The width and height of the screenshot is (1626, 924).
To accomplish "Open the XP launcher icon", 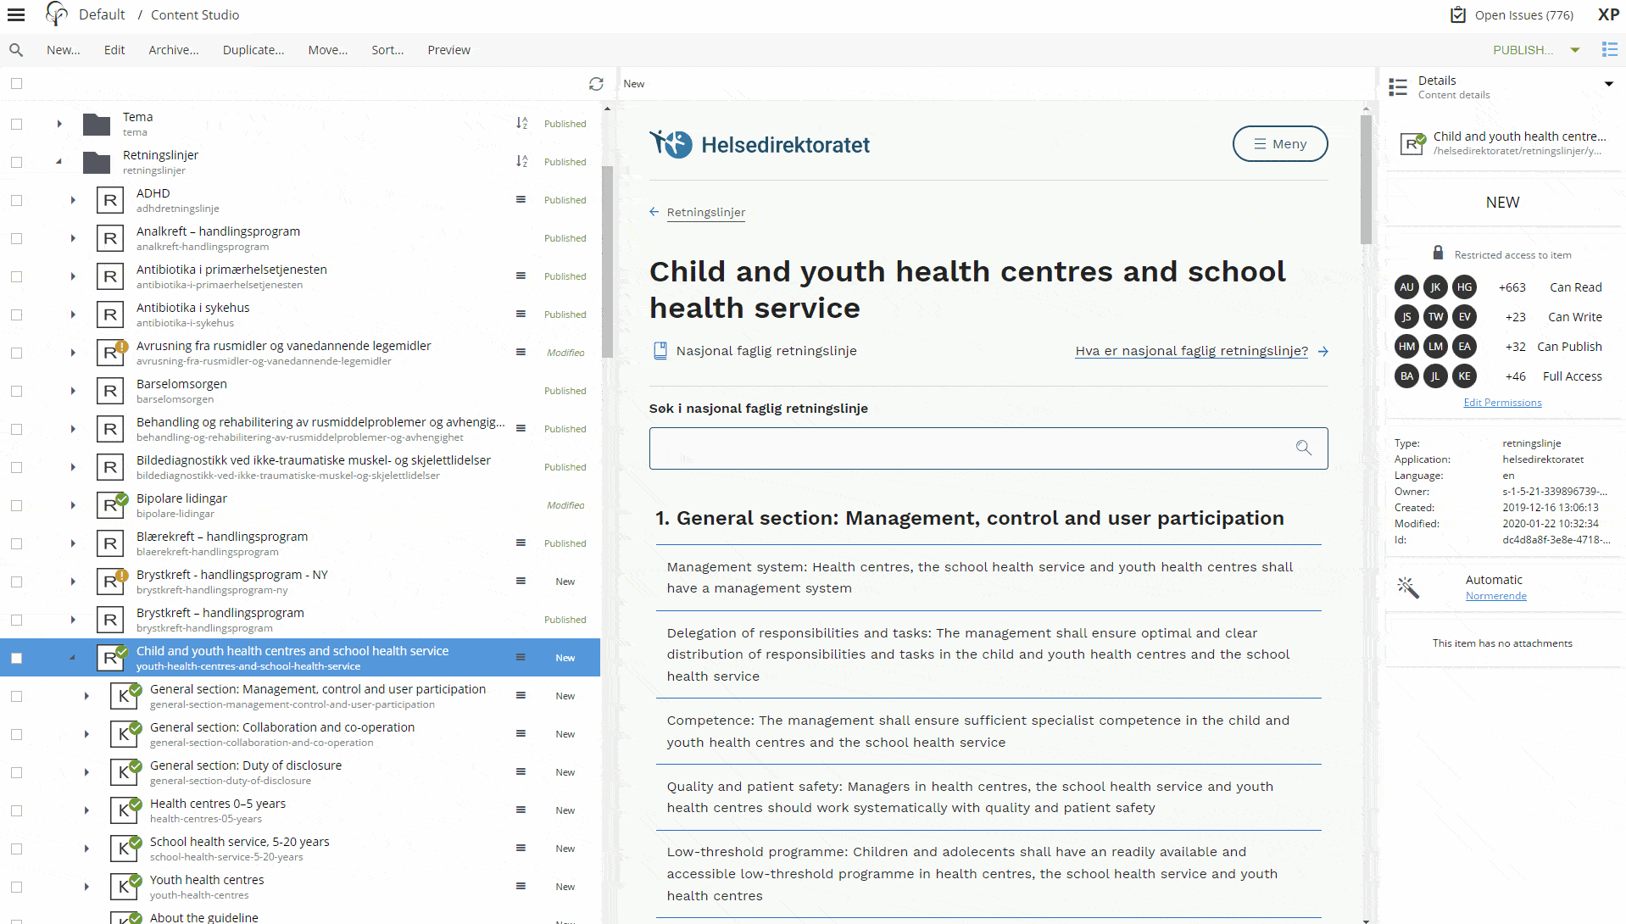I will tap(1608, 14).
